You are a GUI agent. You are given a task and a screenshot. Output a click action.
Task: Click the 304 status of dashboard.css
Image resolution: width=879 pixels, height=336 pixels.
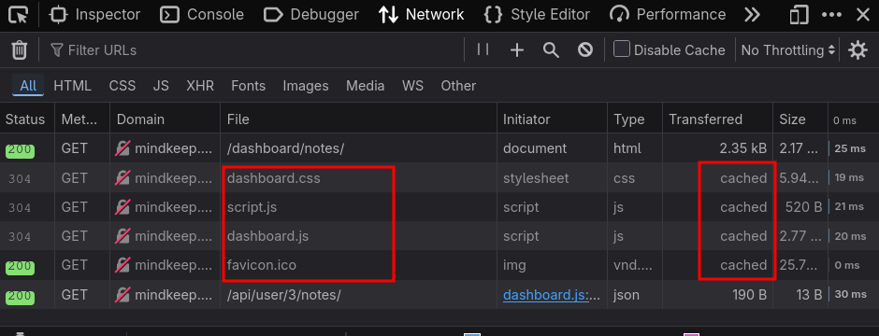tap(20, 179)
